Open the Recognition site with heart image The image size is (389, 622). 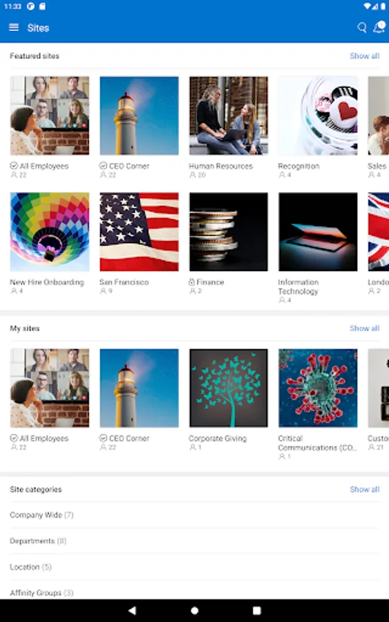318,115
